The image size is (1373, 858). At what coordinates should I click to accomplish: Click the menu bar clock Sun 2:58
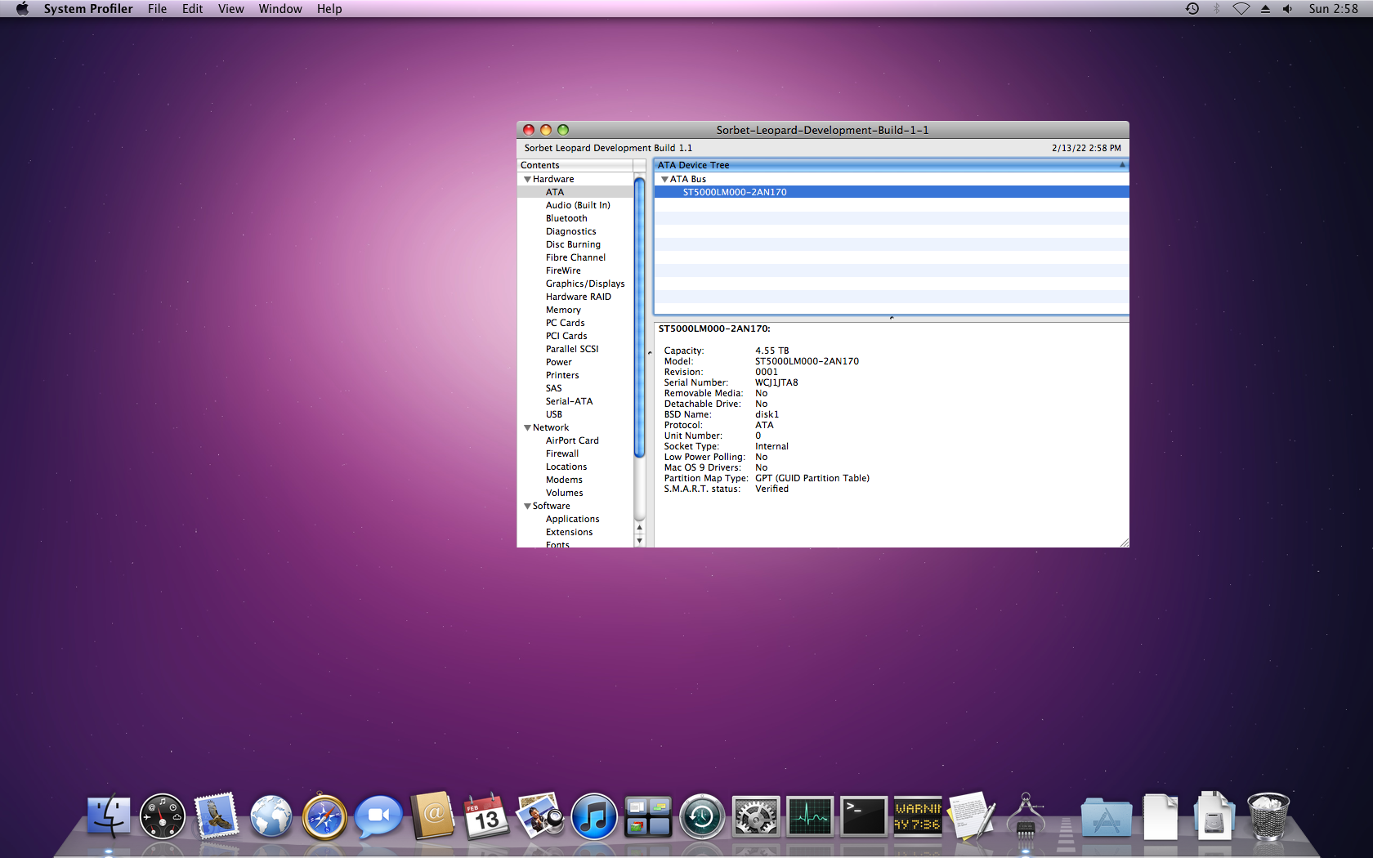1333,9
